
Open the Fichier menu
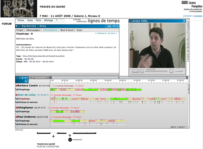click(x=21, y=20)
